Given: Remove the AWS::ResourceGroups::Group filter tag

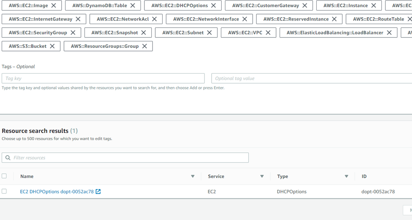Looking at the screenshot, I should coord(144,46).
